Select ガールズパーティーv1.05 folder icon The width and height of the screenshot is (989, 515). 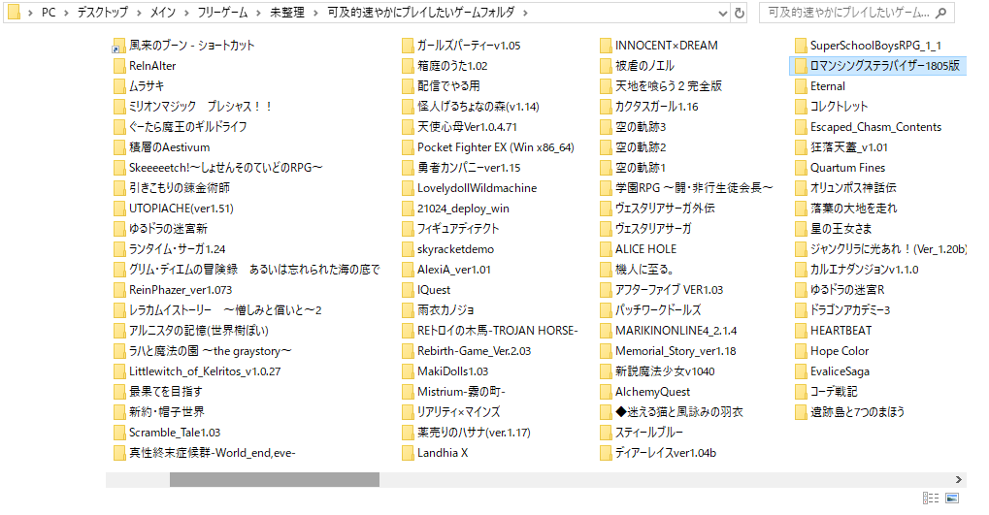tap(408, 46)
